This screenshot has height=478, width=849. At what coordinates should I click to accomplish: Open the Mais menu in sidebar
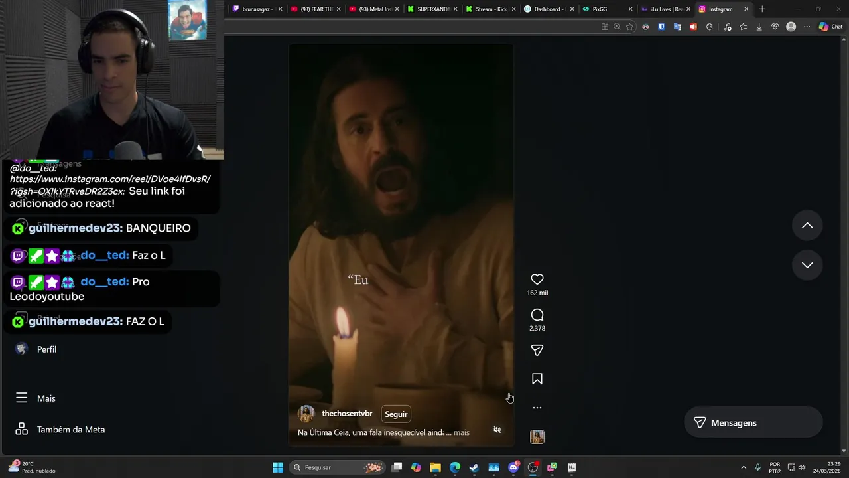46,398
